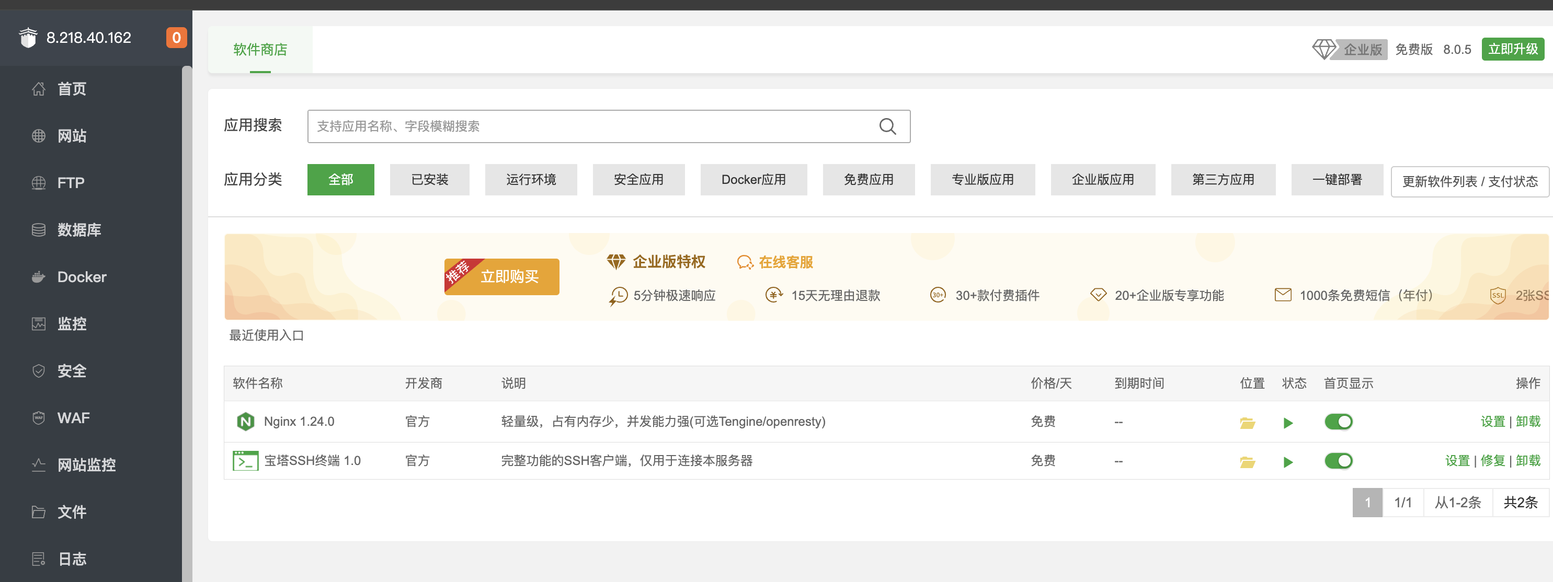
Task: Toggle Nginx 首页显示 switch
Action: pos(1339,422)
